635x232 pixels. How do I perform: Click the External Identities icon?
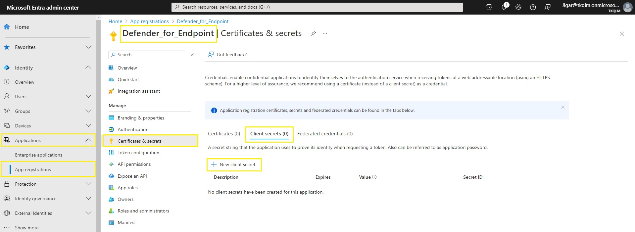(7, 213)
